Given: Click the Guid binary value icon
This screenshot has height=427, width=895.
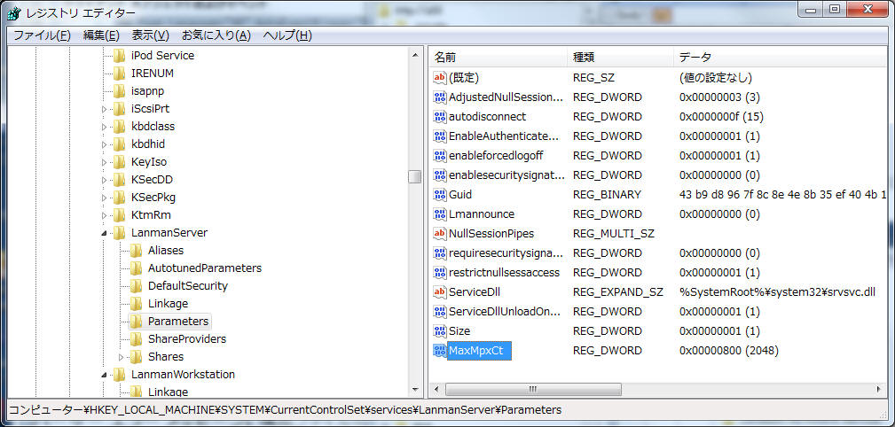Looking at the screenshot, I should tap(439, 195).
